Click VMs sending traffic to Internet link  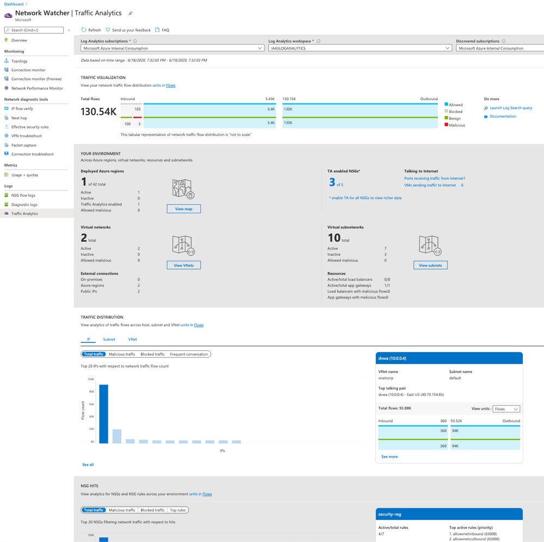coord(430,185)
